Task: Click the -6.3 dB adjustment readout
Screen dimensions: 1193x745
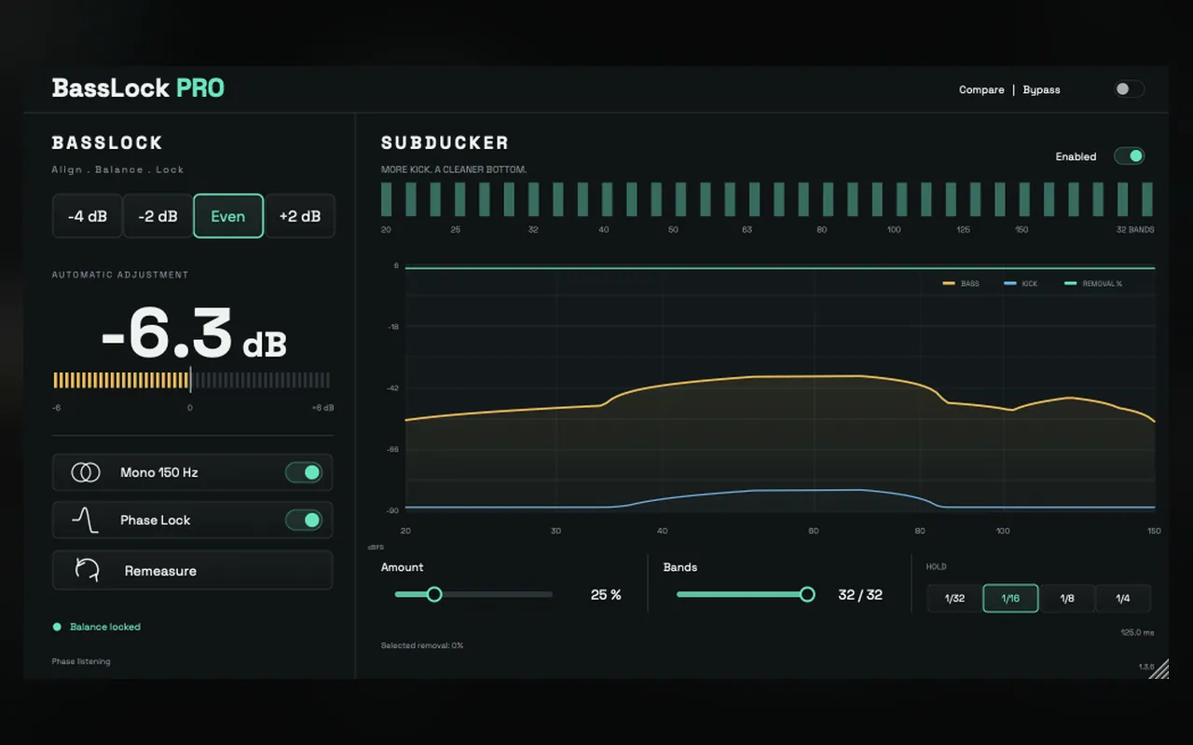Action: click(x=194, y=333)
